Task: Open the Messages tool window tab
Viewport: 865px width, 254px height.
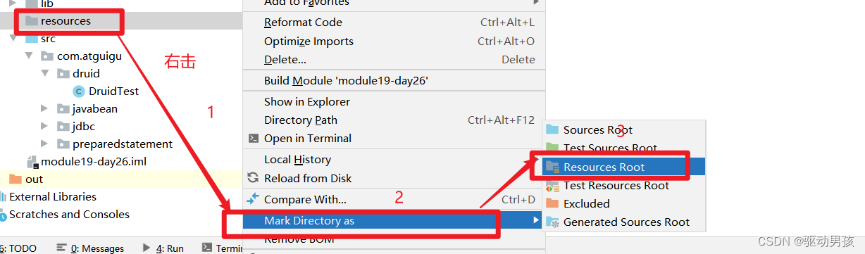Action: pos(90,248)
